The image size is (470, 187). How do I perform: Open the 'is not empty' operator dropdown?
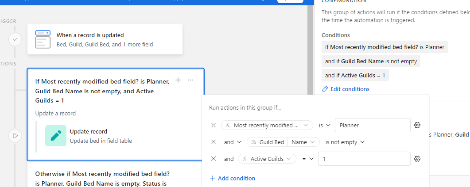[345, 142]
